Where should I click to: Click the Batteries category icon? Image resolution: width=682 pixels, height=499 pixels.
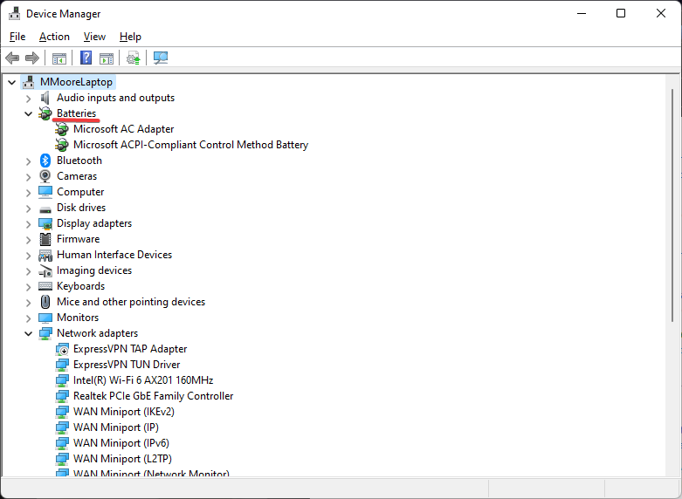coord(45,113)
